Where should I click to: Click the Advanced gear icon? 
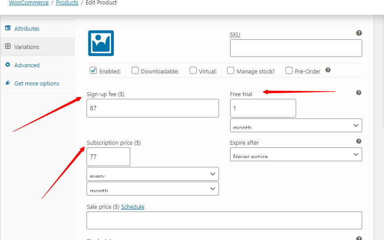click(x=8, y=65)
